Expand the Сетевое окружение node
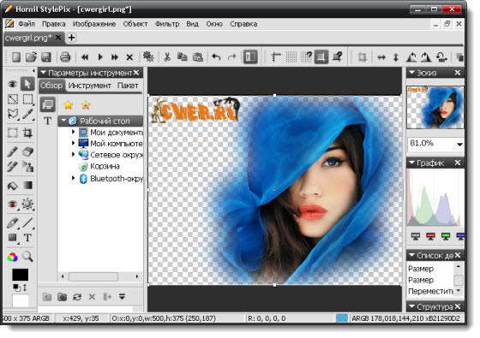This screenshot has height=338, width=480. (x=73, y=154)
